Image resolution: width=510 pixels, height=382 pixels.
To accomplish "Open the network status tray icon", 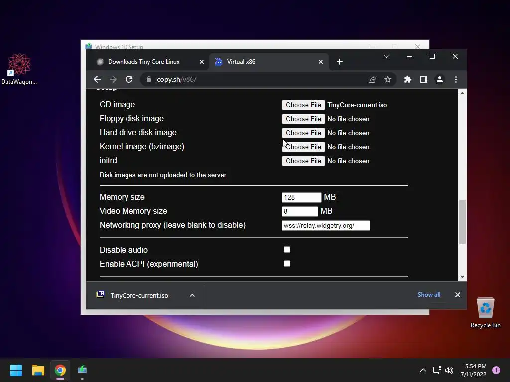I will pos(437,370).
